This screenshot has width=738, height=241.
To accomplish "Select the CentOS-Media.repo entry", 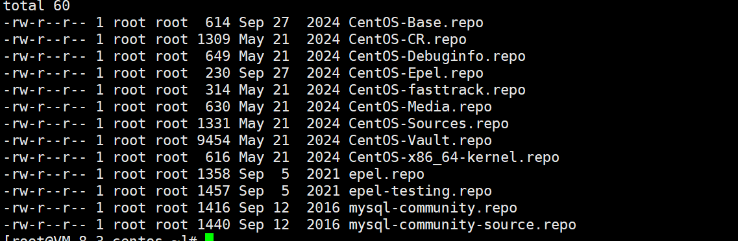I will point(421,107).
